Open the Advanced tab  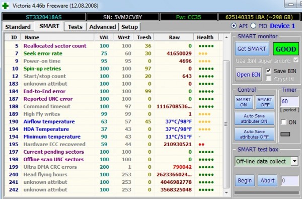103,27
